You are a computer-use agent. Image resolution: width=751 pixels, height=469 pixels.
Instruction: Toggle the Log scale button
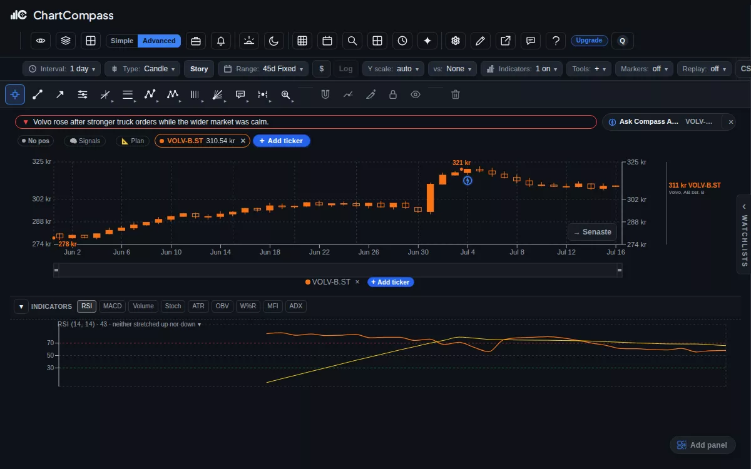pyautogui.click(x=345, y=69)
